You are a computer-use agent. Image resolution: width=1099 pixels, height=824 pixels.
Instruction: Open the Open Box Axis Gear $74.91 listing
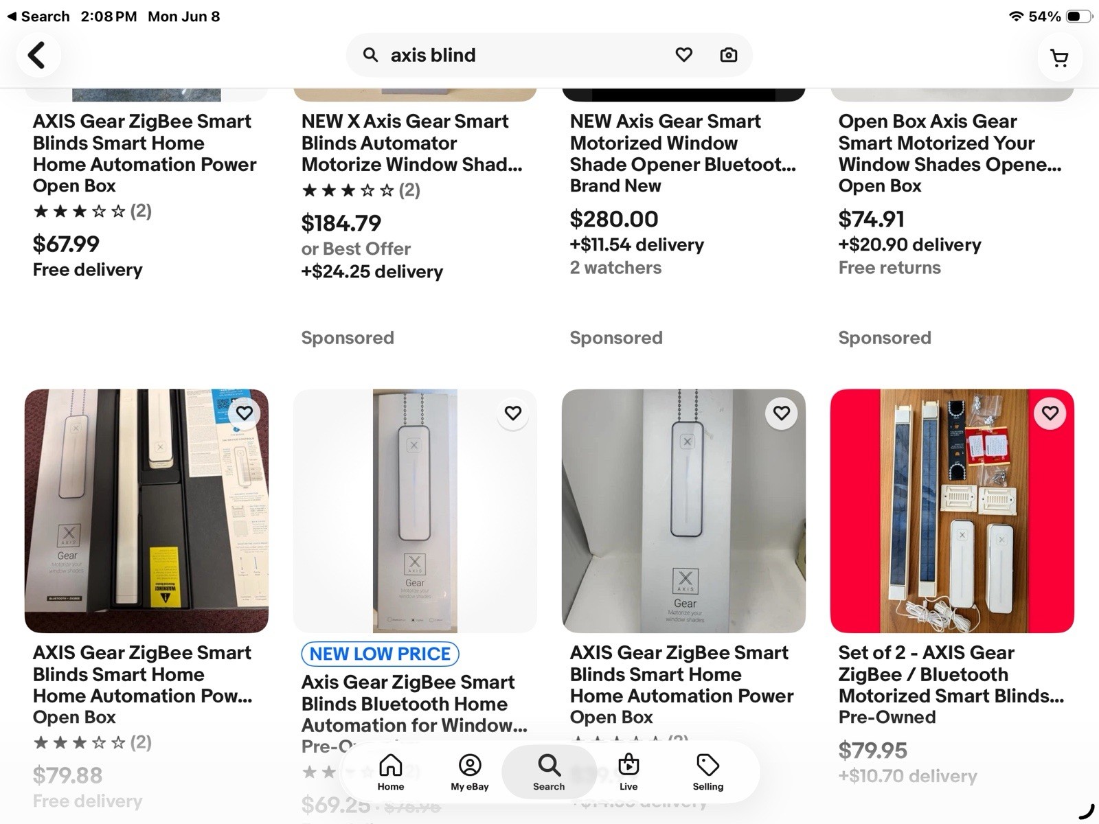(950, 153)
